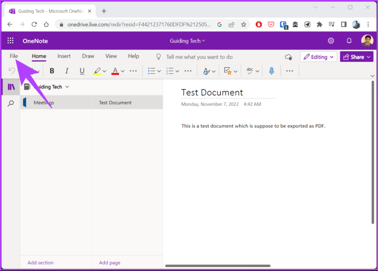Click the Share button

point(356,57)
